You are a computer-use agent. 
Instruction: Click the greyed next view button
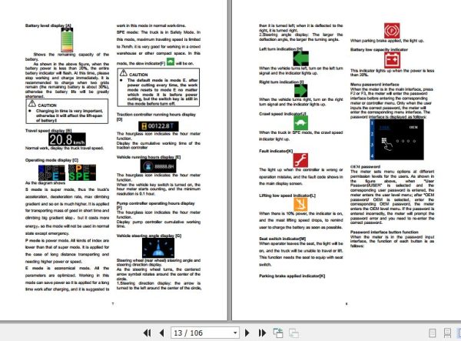coord(294,333)
